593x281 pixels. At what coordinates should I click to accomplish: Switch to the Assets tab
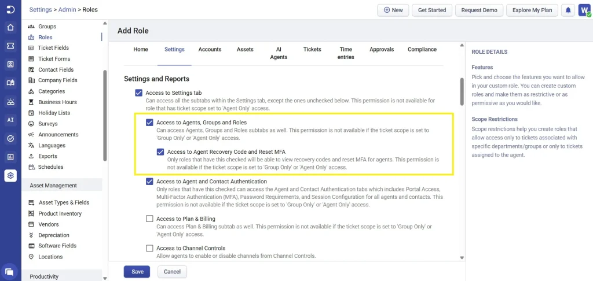(245, 50)
